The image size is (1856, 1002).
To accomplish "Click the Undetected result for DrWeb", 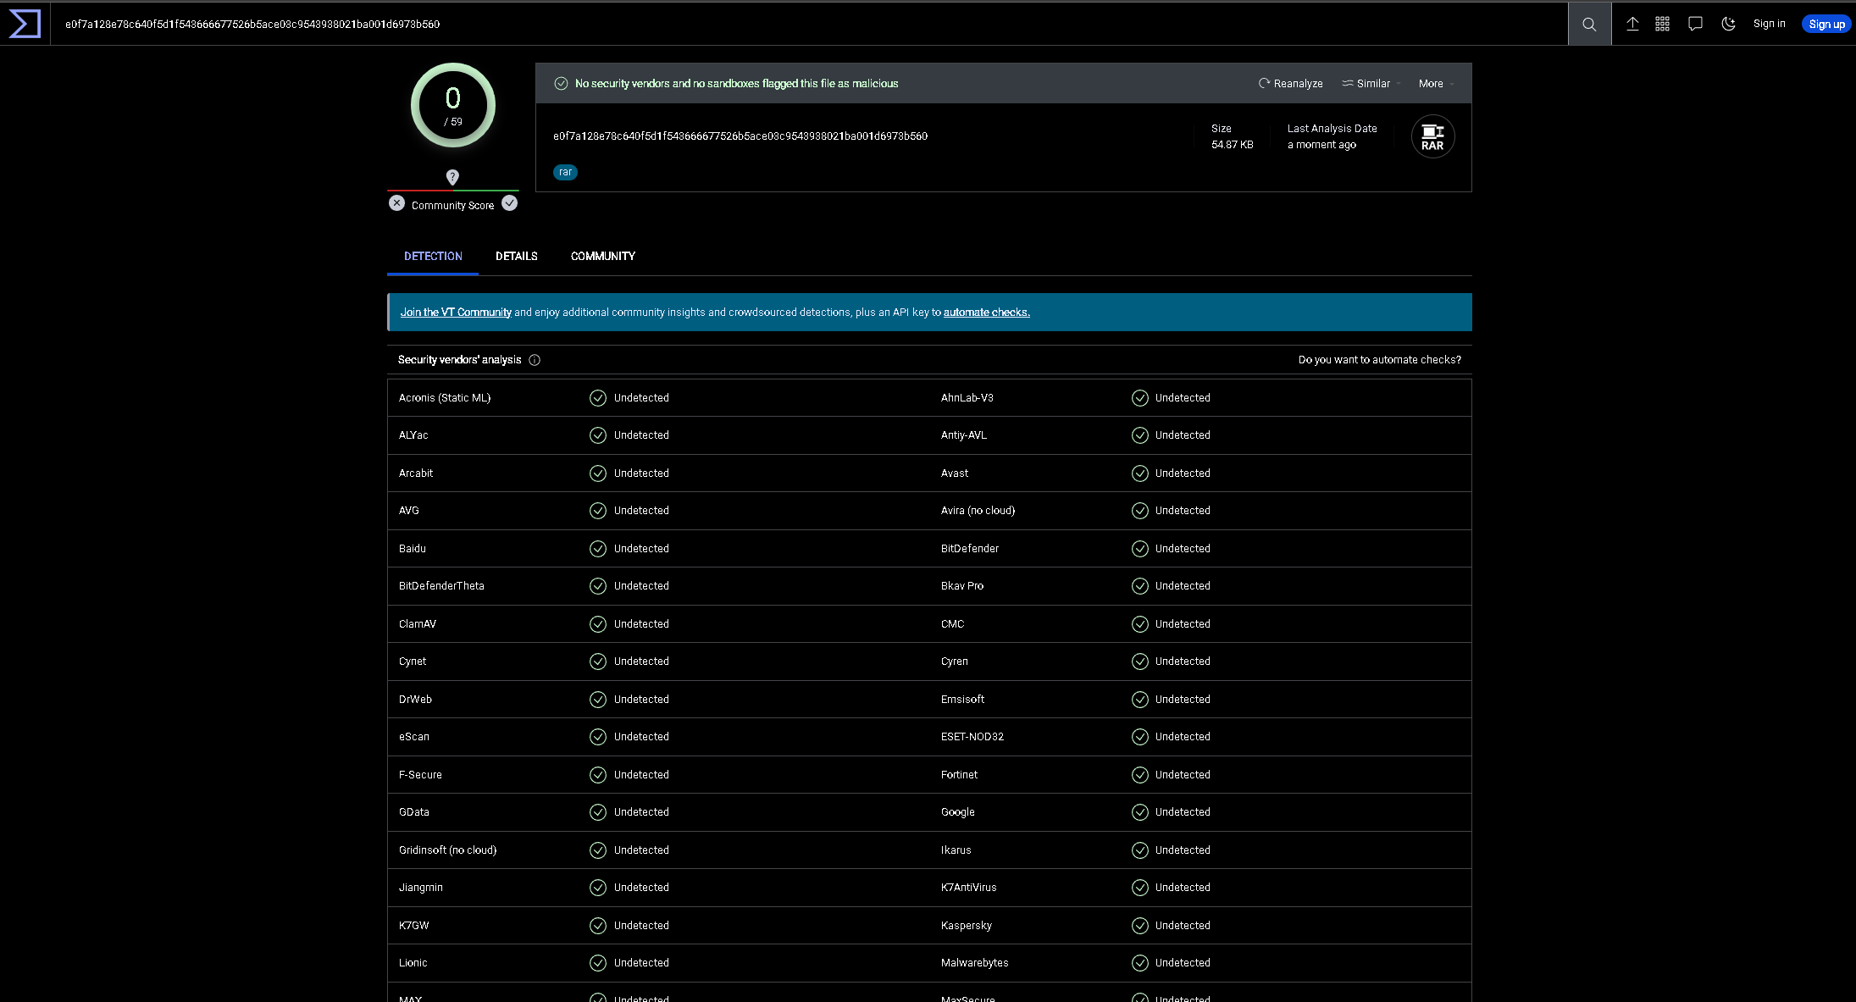I will 641,700.
